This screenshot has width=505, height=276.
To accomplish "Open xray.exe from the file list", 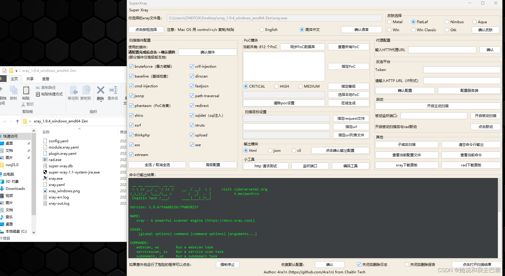I will click(56, 178).
